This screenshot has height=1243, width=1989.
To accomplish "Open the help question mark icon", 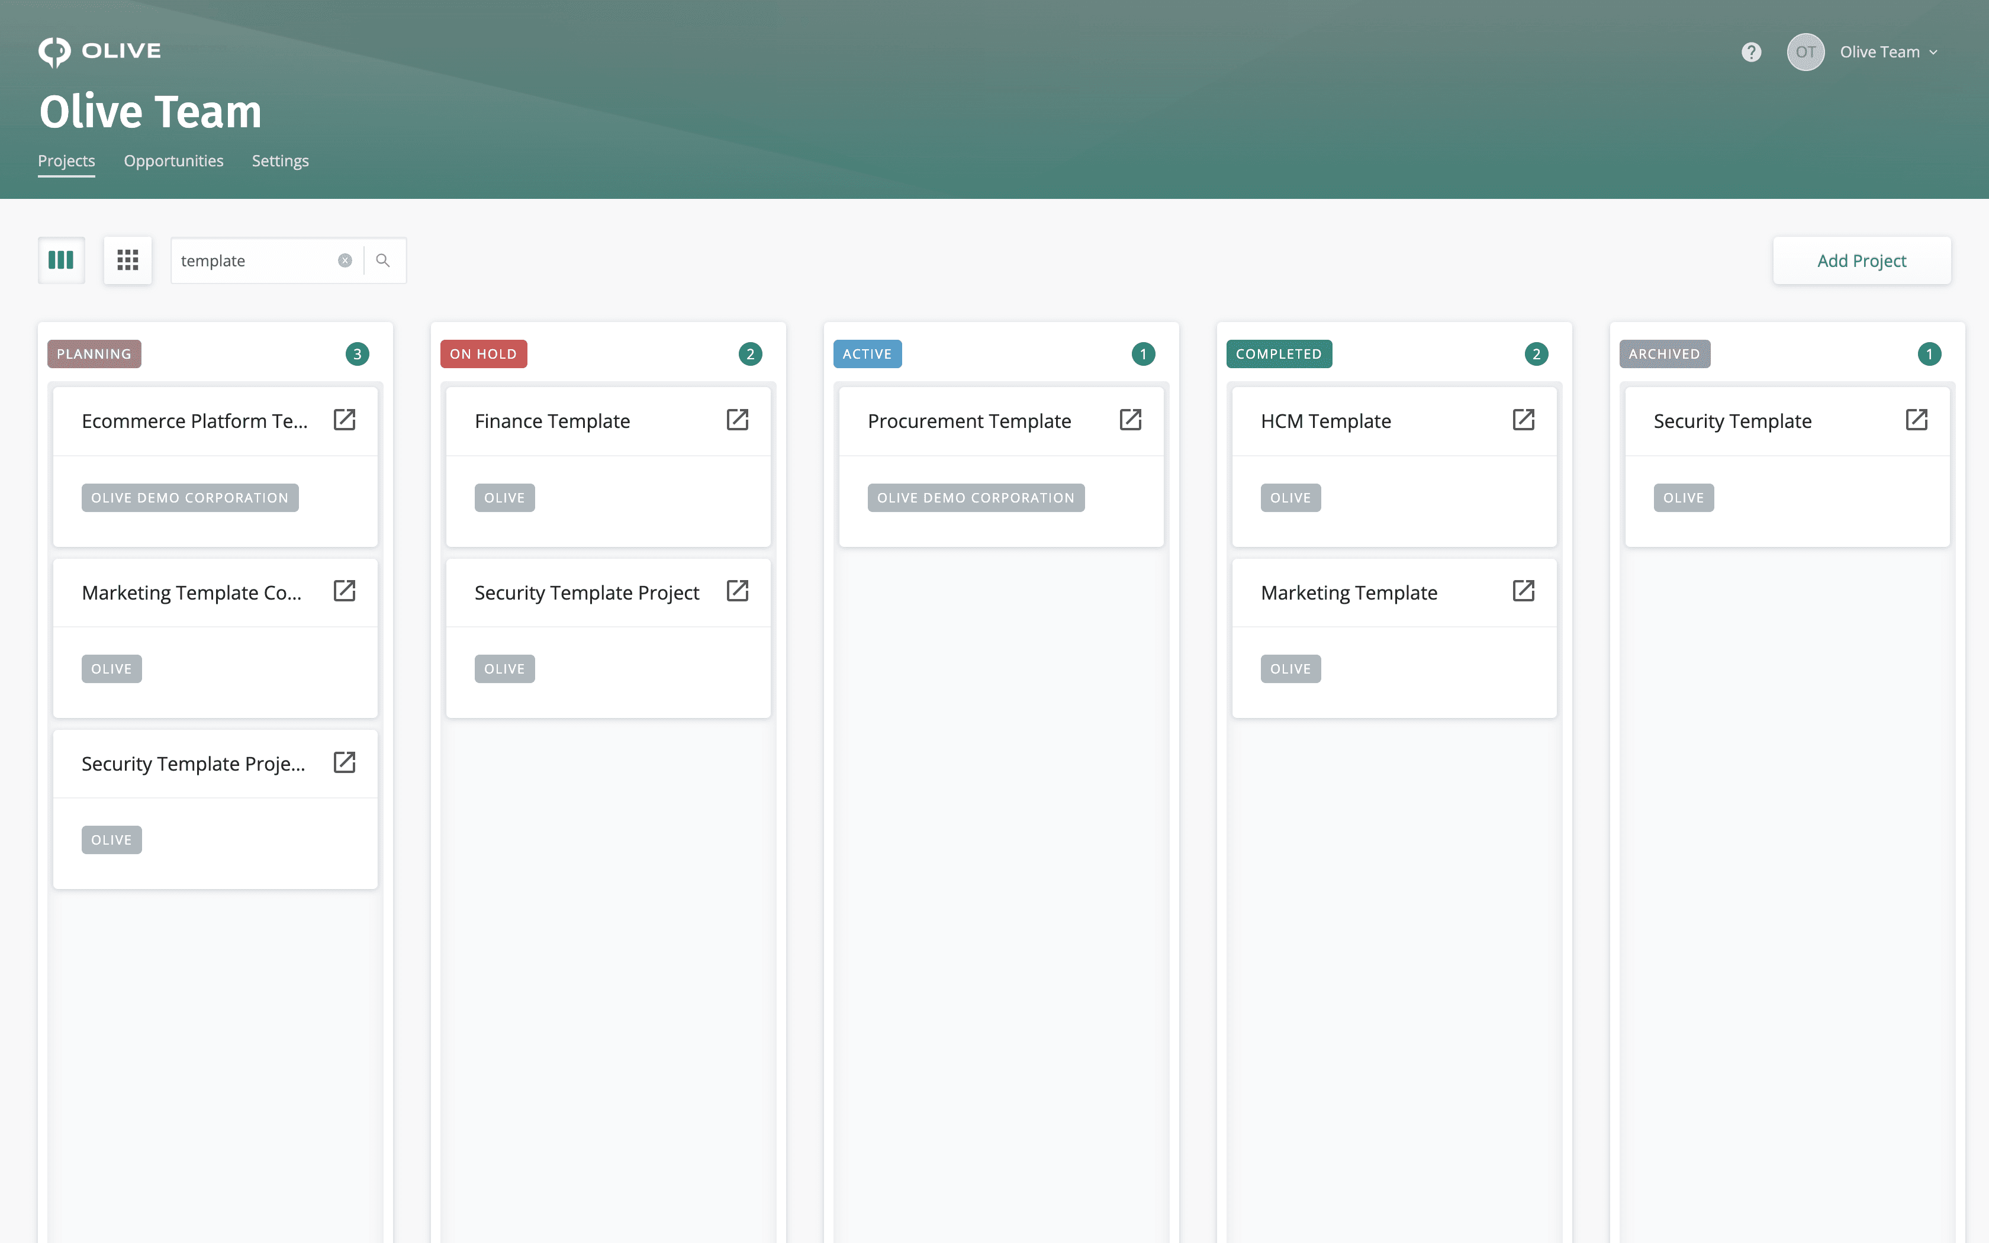I will pos(1750,53).
